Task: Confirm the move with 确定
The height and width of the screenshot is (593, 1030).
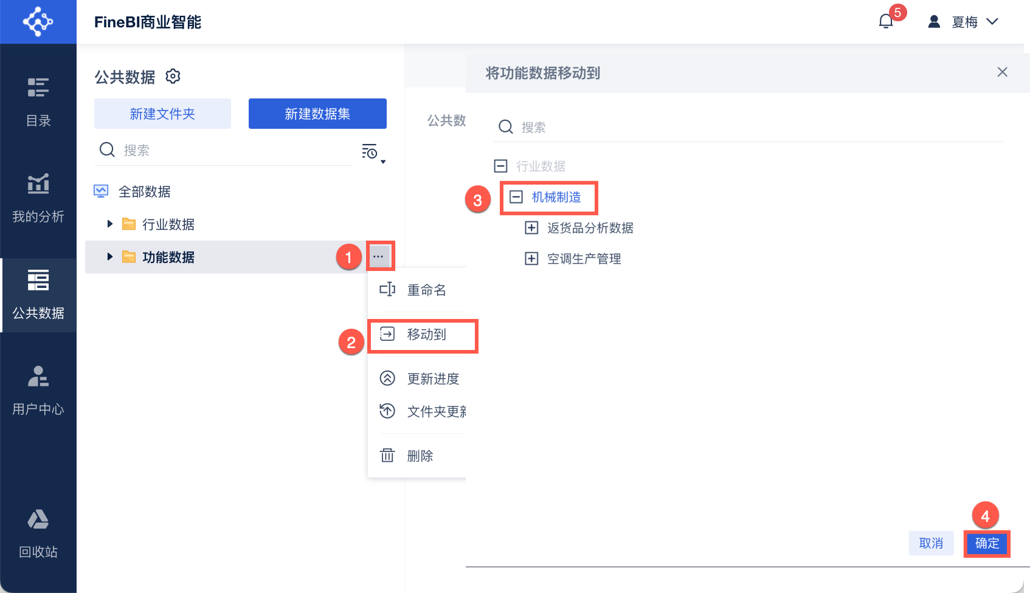Action: (x=987, y=543)
